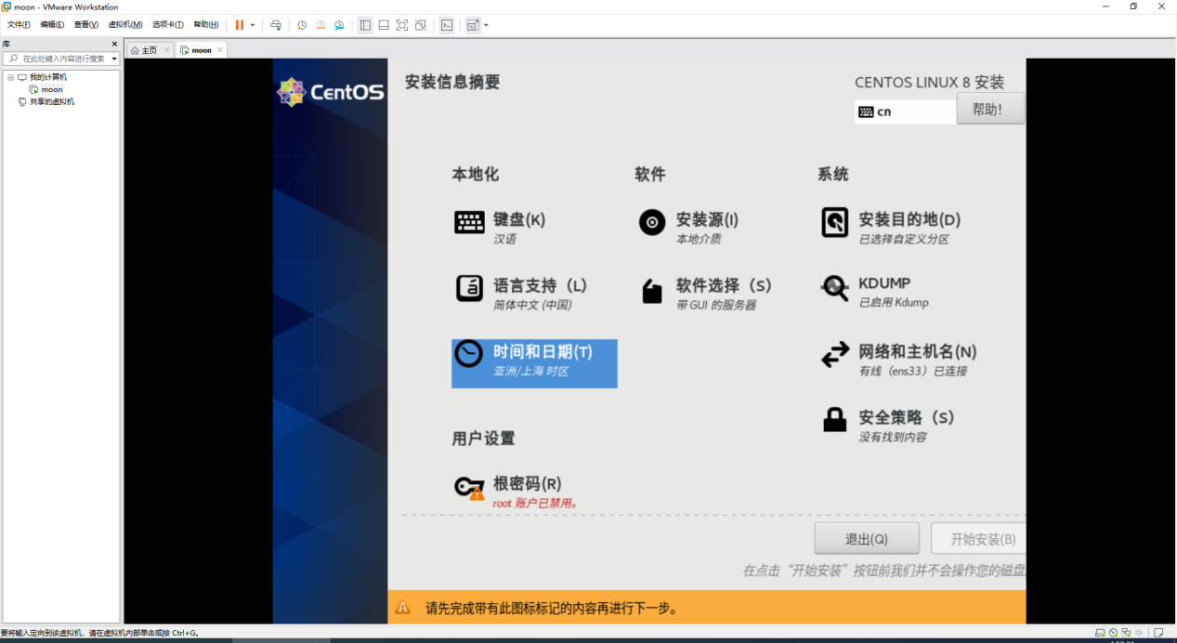Open the 软件选择(S) package icon
This screenshot has width=1177, height=643.
(652, 292)
